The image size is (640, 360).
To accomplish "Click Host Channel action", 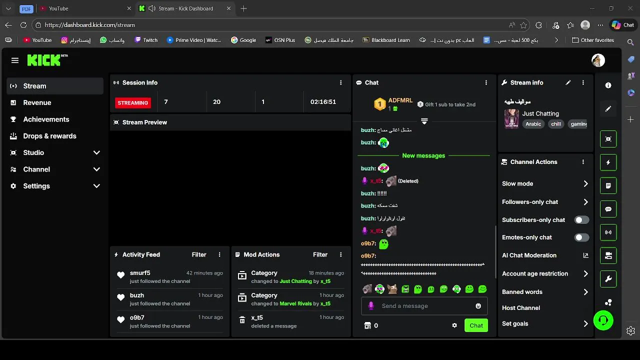I will (521, 308).
